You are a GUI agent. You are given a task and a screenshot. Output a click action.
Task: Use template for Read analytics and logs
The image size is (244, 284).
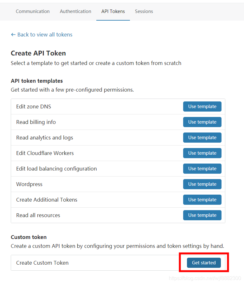pyautogui.click(x=202, y=138)
